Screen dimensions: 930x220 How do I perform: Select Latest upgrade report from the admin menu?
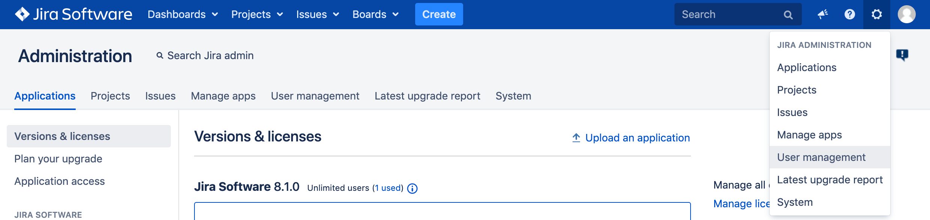(830, 179)
